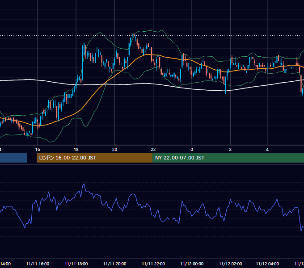
Task: Click the 11/11 22:00 date label
Action: pos(153,264)
